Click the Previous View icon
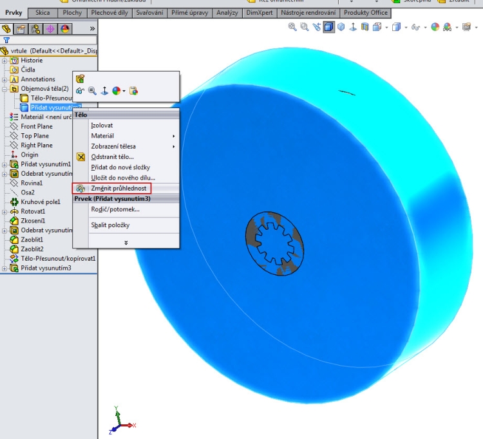The height and width of the screenshot is (439, 483). pos(317,27)
